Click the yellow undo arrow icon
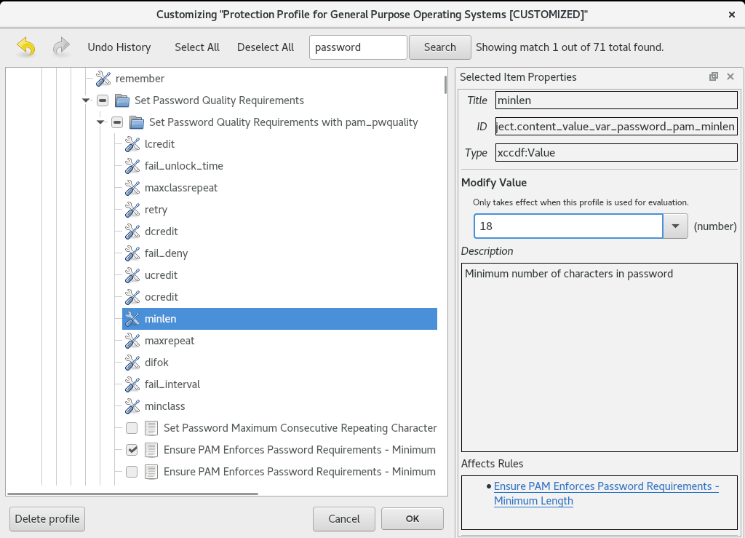The height and width of the screenshot is (538, 745). tap(25, 47)
